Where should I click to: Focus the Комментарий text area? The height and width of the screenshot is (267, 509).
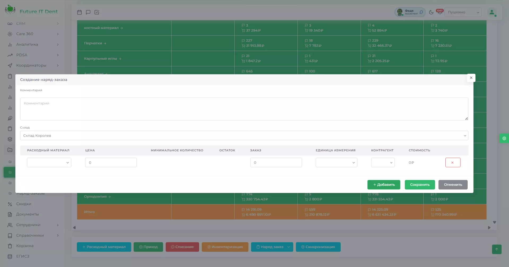[x=244, y=109]
